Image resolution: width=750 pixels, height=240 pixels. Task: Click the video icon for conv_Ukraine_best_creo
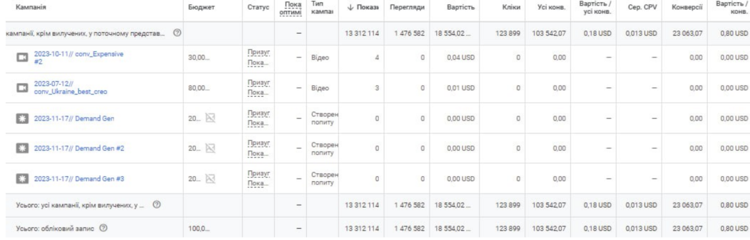[x=22, y=88]
